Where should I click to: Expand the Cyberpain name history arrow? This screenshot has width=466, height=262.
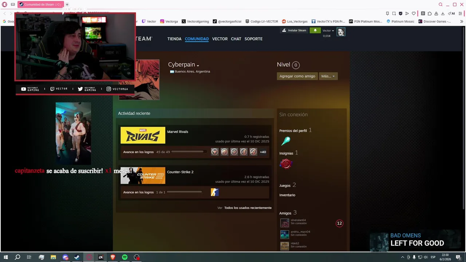point(198,66)
